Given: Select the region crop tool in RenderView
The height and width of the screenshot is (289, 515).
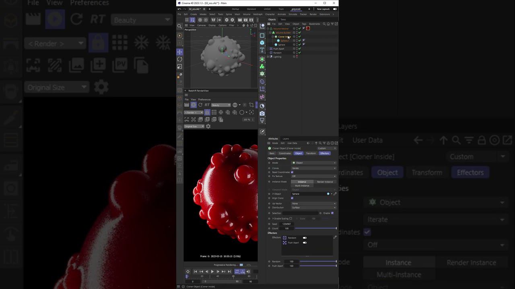Looking at the screenshot, I should pos(251,105).
